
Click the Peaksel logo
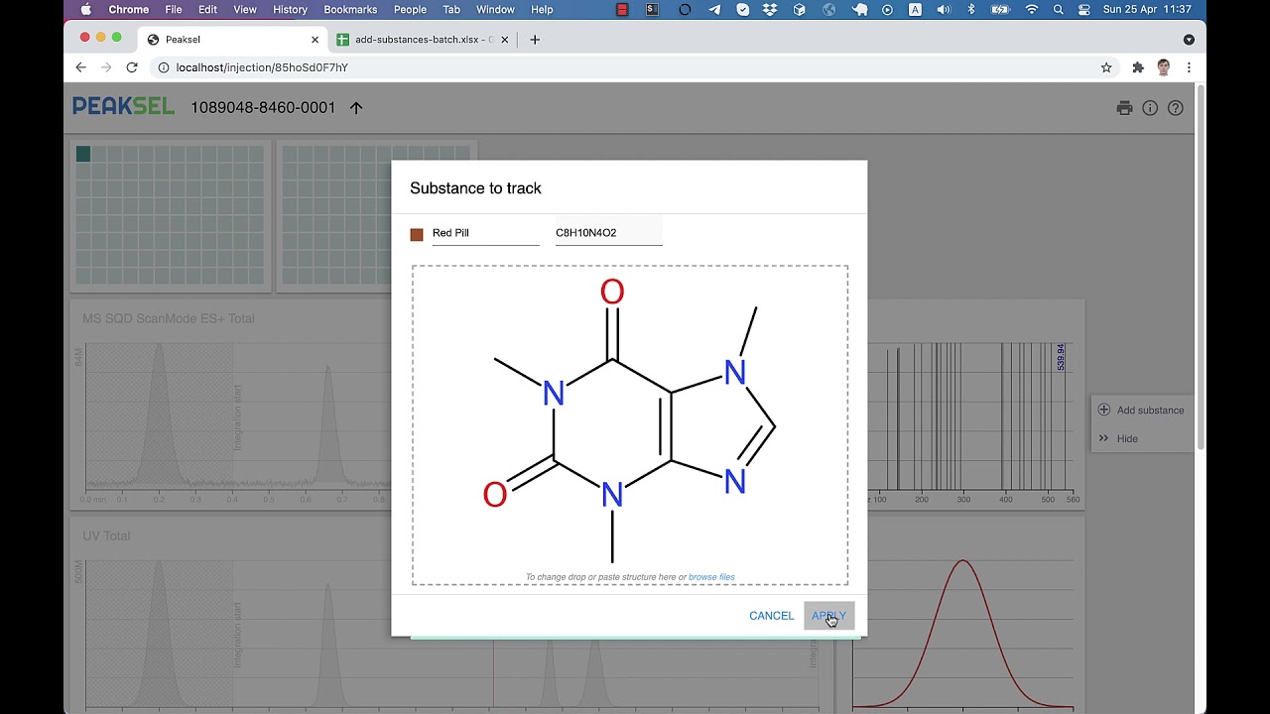click(123, 107)
